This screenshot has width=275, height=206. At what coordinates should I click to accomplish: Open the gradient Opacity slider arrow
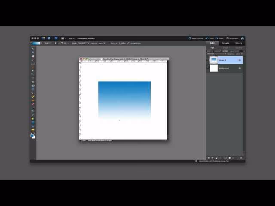[104, 43]
